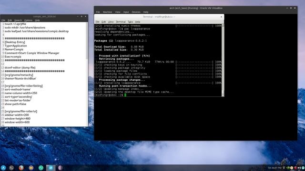Viewport: 305px width, 171px height.
Task: Open the Tabs menu in the terminal window
Action: (x=130, y=22)
